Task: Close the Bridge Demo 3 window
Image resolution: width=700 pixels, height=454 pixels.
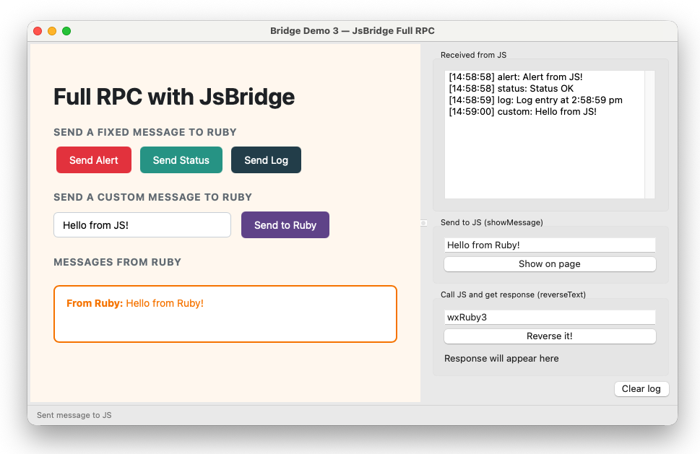Action: (x=38, y=31)
